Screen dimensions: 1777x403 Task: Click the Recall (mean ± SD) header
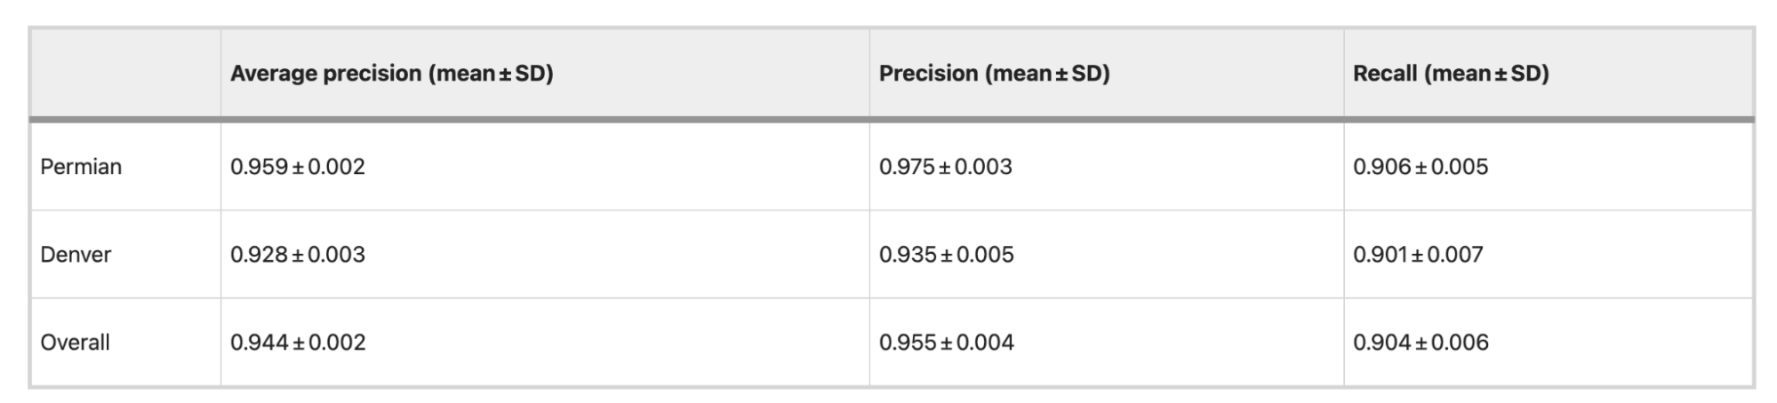1451,74
